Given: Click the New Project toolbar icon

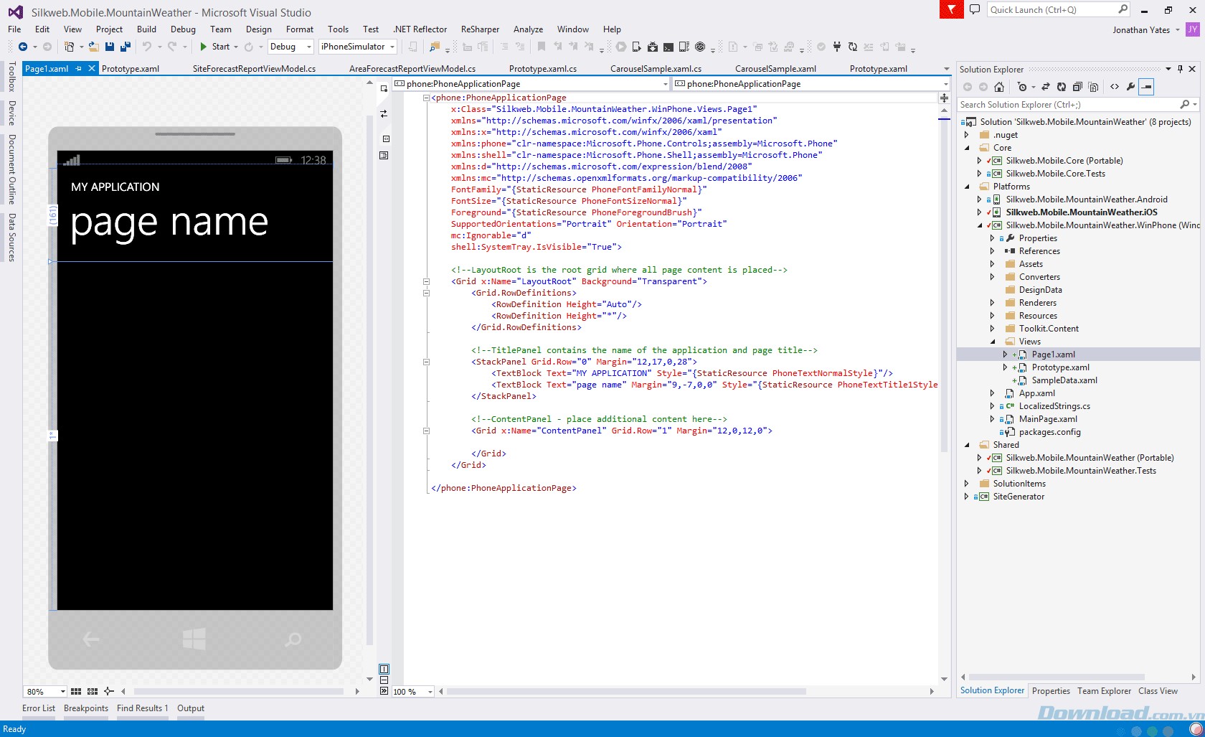Looking at the screenshot, I should (69, 47).
